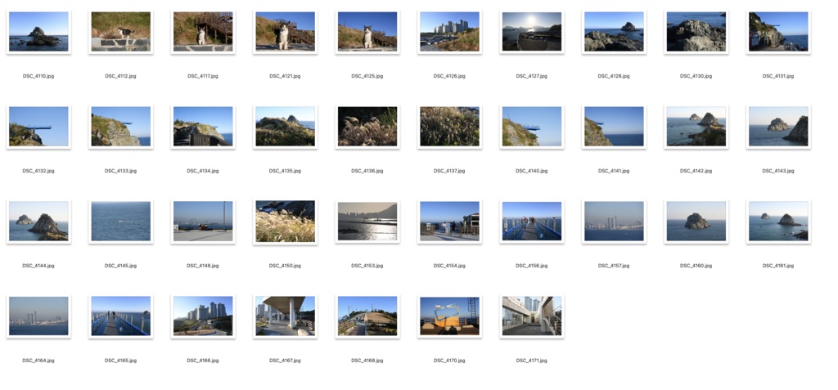Screen dimensions: 838x390
Task: Pick the DSC_4126.jpg apartment towers thumbnail
Action: [x=449, y=32]
